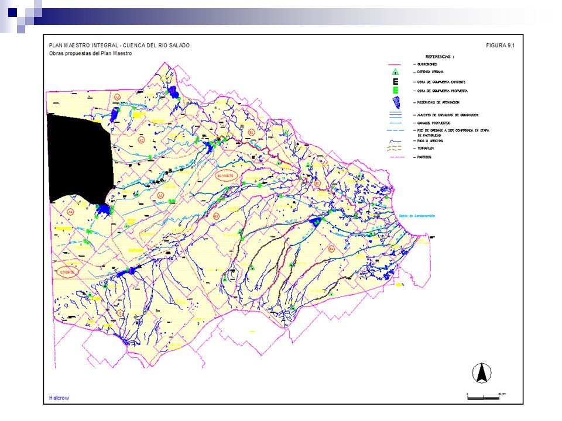Click the green Defensa Urbana triangle in legend
Screen dimensions: 562x421
click(x=395, y=72)
